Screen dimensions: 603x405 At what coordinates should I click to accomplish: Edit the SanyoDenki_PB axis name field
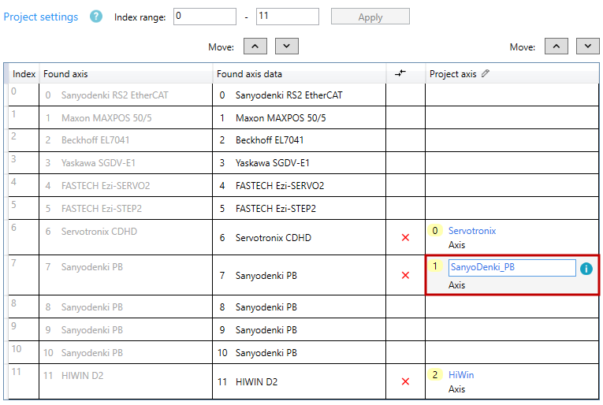pyautogui.click(x=512, y=268)
